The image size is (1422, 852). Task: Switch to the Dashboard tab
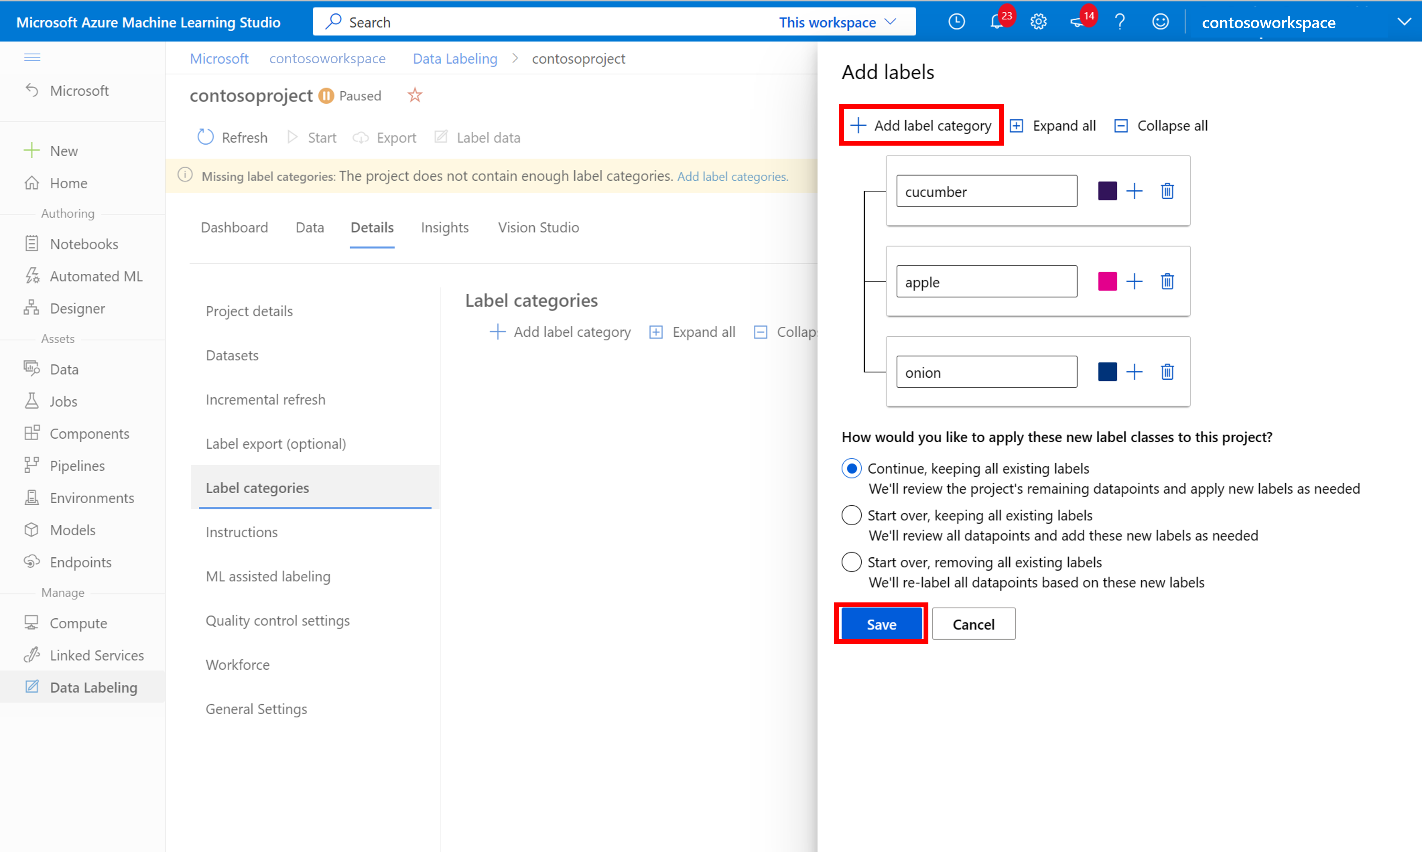[x=235, y=226]
